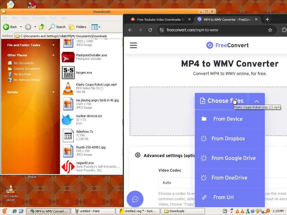The image size is (287, 215).
Task: Switch to MP4 to WMV Converter taskbar button
Action: click(x=48, y=211)
